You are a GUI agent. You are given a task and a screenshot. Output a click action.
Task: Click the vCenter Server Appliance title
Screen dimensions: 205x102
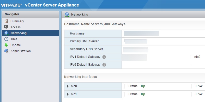point(52,5)
